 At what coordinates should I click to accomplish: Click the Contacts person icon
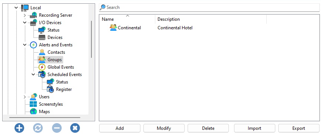[42, 52]
